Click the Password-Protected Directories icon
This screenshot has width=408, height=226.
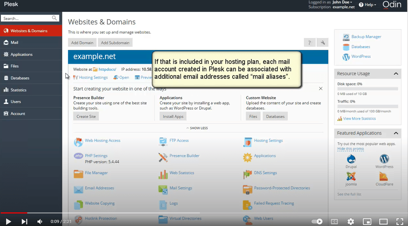pyautogui.click(x=248, y=190)
